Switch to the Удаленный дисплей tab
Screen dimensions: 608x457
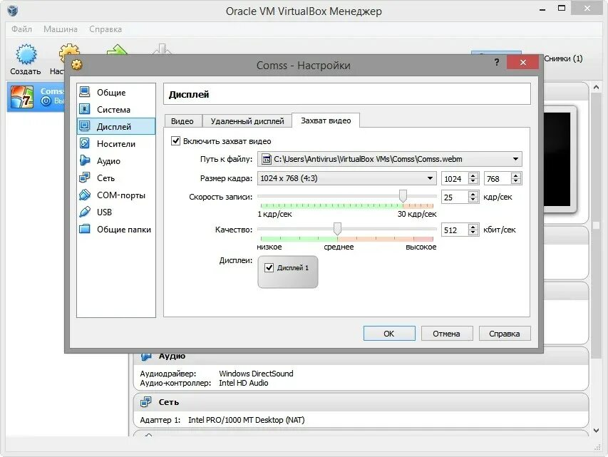tap(247, 121)
